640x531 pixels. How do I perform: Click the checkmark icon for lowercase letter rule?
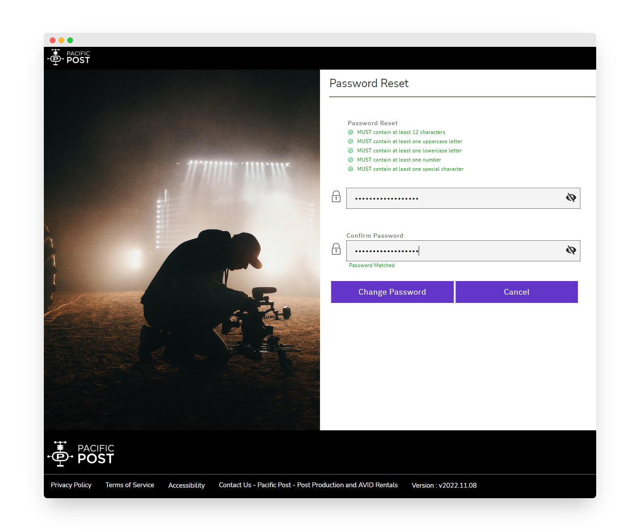(351, 151)
